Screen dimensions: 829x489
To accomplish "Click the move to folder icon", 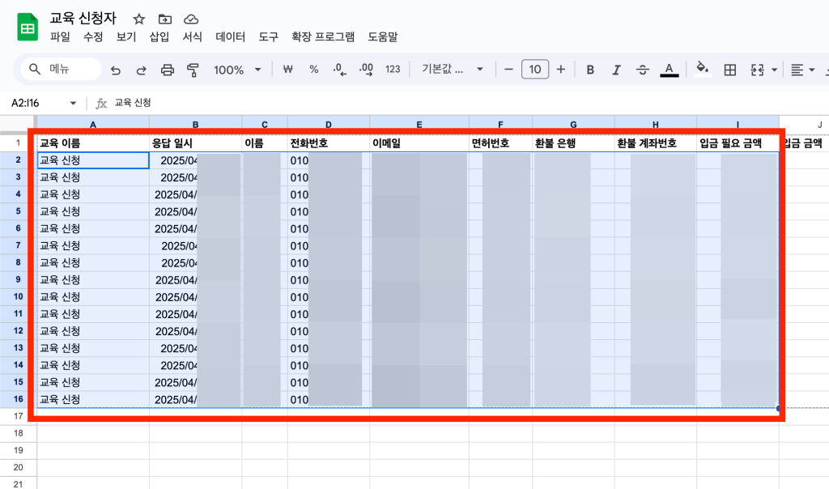I will [165, 19].
